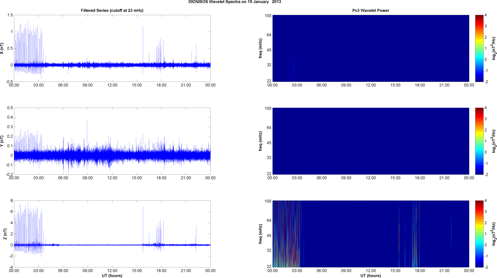
Task: Click 'freq (mHz)' label of bottom spectrogram
Action: click(x=261, y=234)
